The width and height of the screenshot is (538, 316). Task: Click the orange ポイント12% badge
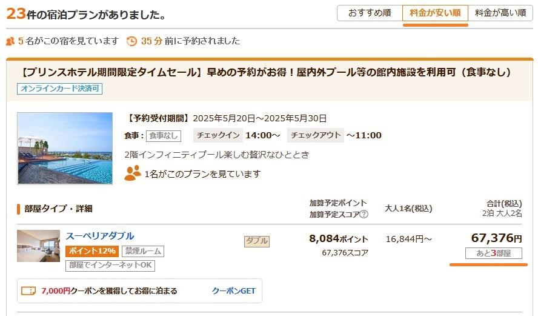point(92,251)
